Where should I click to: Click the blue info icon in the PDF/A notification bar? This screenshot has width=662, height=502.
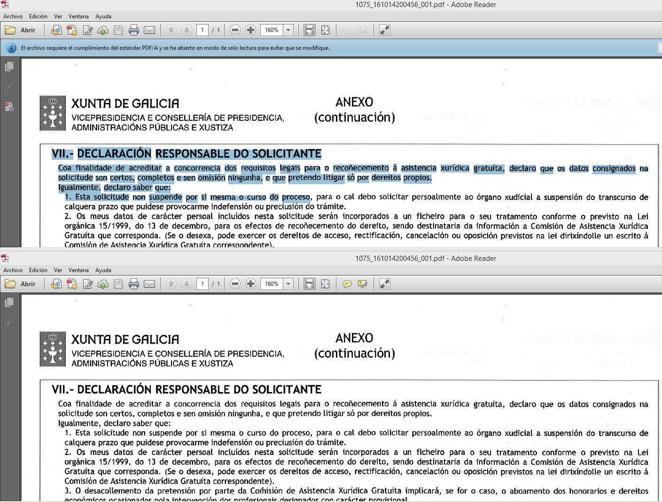tap(11, 48)
